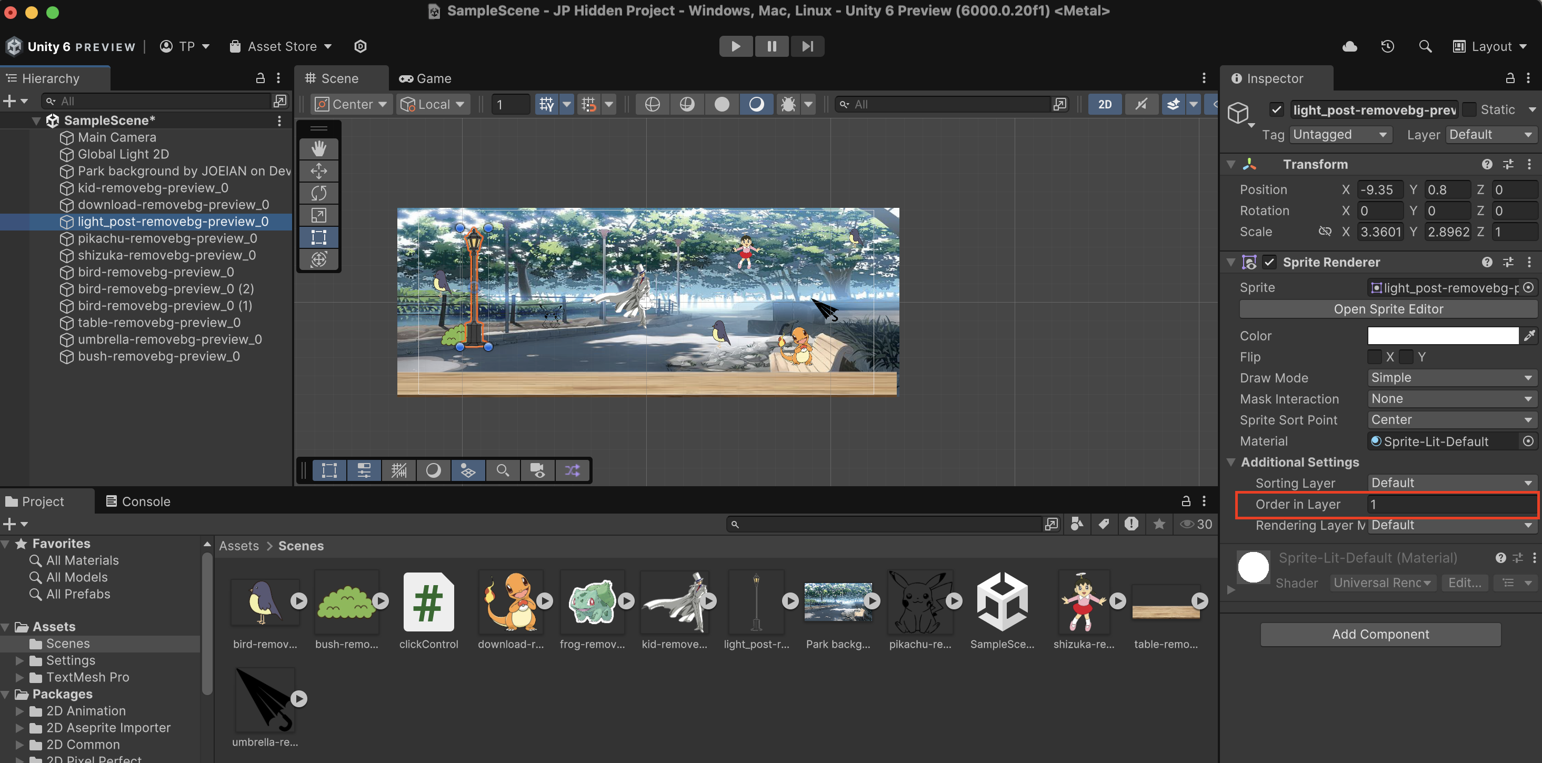Switch to the Game tab
Image resolution: width=1542 pixels, height=763 pixels.
[426, 78]
